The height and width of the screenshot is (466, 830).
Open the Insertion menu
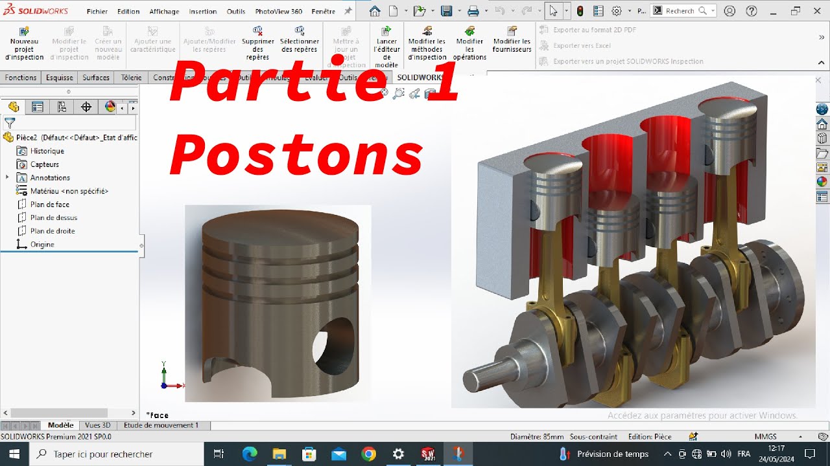pyautogui.click(x=203, y=11)
